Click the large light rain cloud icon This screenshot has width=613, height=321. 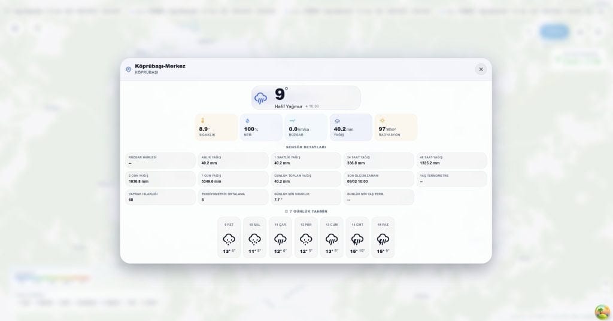tap(261, 98)
